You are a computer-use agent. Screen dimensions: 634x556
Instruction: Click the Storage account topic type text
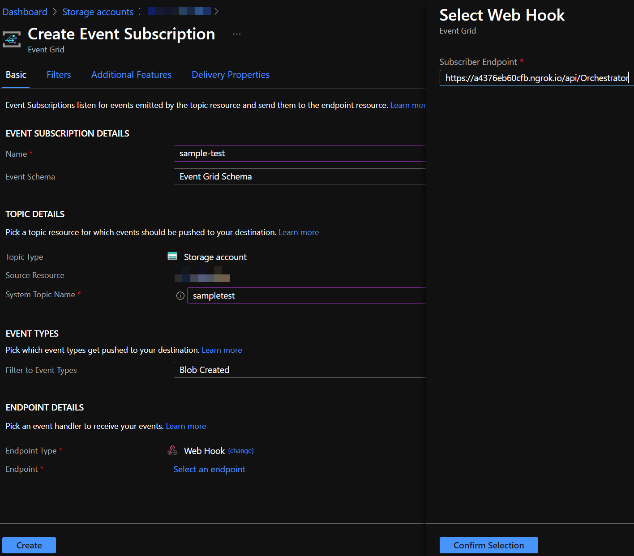(215, 257)
